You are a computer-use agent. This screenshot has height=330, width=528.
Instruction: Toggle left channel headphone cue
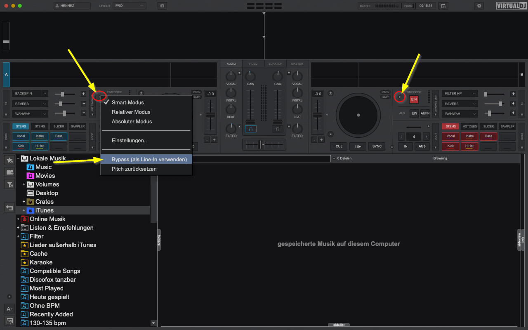click(250, 129)
